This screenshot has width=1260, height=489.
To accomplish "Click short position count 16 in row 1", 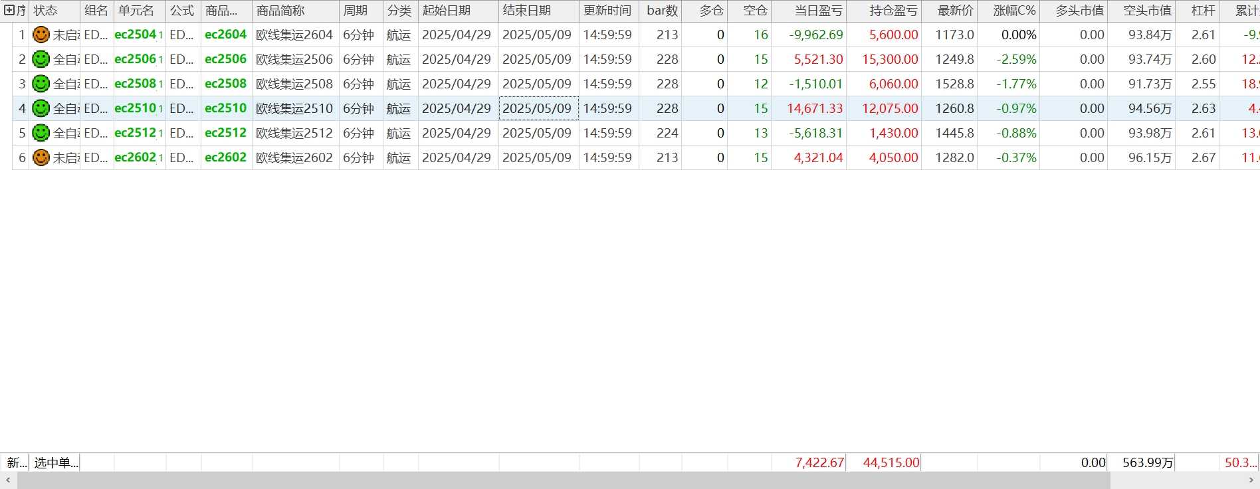I will tap(761, 35).
